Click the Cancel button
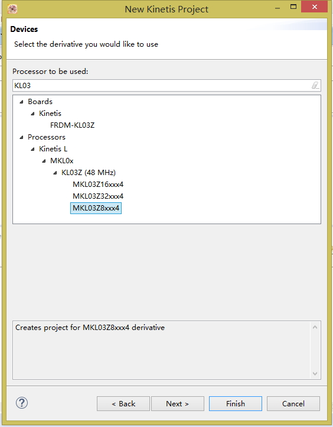 pyautogui.click(x=293, y=403)
